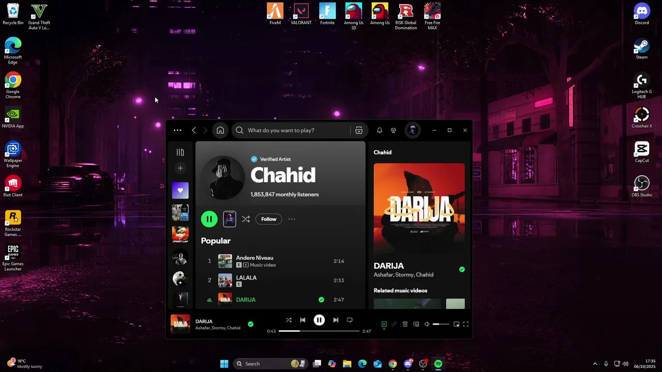This screenshot has width=662, height=372.
Task: Seek within the song progress bar
Action: tap(319, 331)
